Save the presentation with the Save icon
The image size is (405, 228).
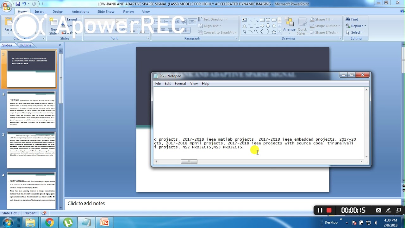(x=18, y=4)
